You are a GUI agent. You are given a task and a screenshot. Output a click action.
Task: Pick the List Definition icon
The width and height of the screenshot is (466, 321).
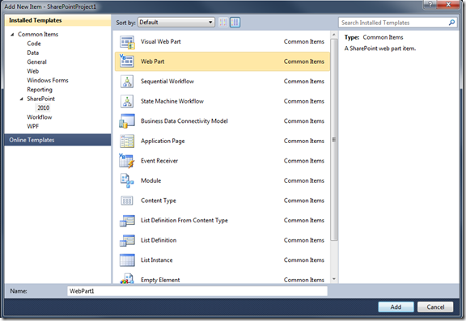[x=127, y=240]
